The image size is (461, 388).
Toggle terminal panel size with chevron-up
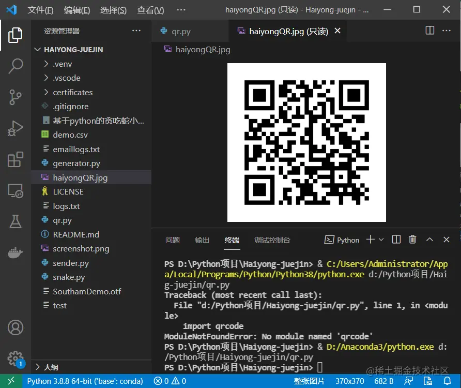429,240
